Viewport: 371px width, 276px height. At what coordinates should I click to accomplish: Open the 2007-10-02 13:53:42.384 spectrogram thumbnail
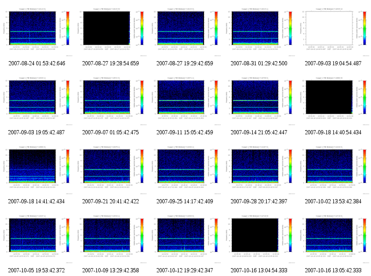pos(333,170)
